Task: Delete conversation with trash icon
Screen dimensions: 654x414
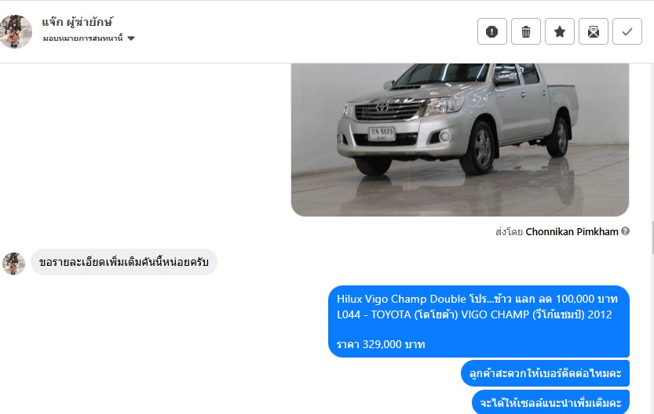Action: (525, 31)
